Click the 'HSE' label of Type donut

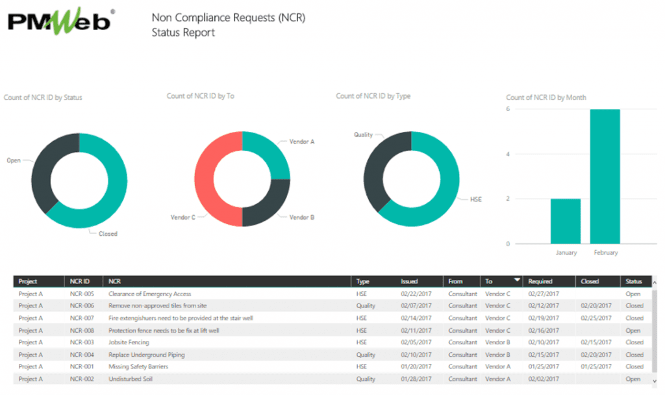[476, 199]
